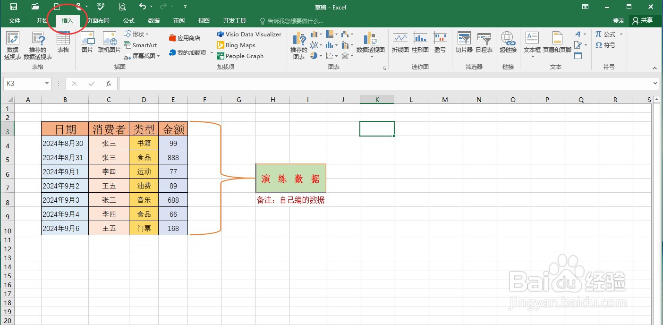Viewport: 663px width, 325px height.
Task: Open the Shapes (形状) dropdown
Action: 136,34
